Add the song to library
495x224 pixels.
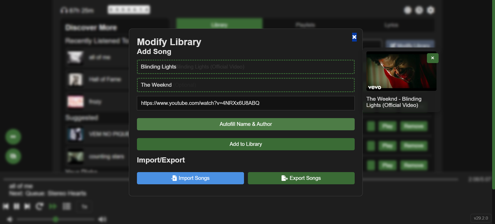246,144
